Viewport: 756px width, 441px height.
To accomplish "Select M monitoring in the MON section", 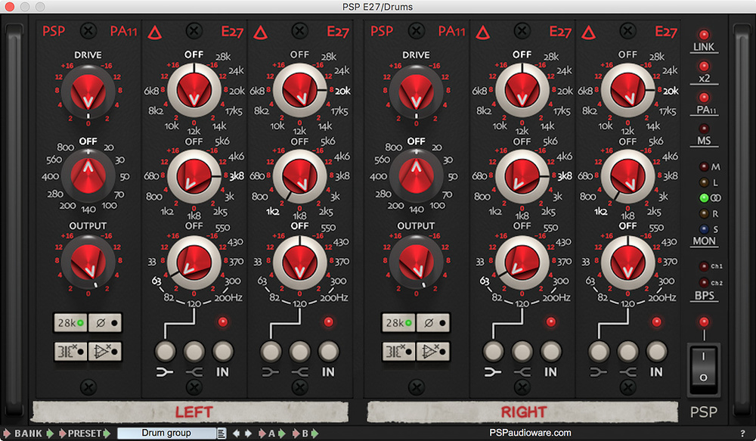I will coord(704,167).
